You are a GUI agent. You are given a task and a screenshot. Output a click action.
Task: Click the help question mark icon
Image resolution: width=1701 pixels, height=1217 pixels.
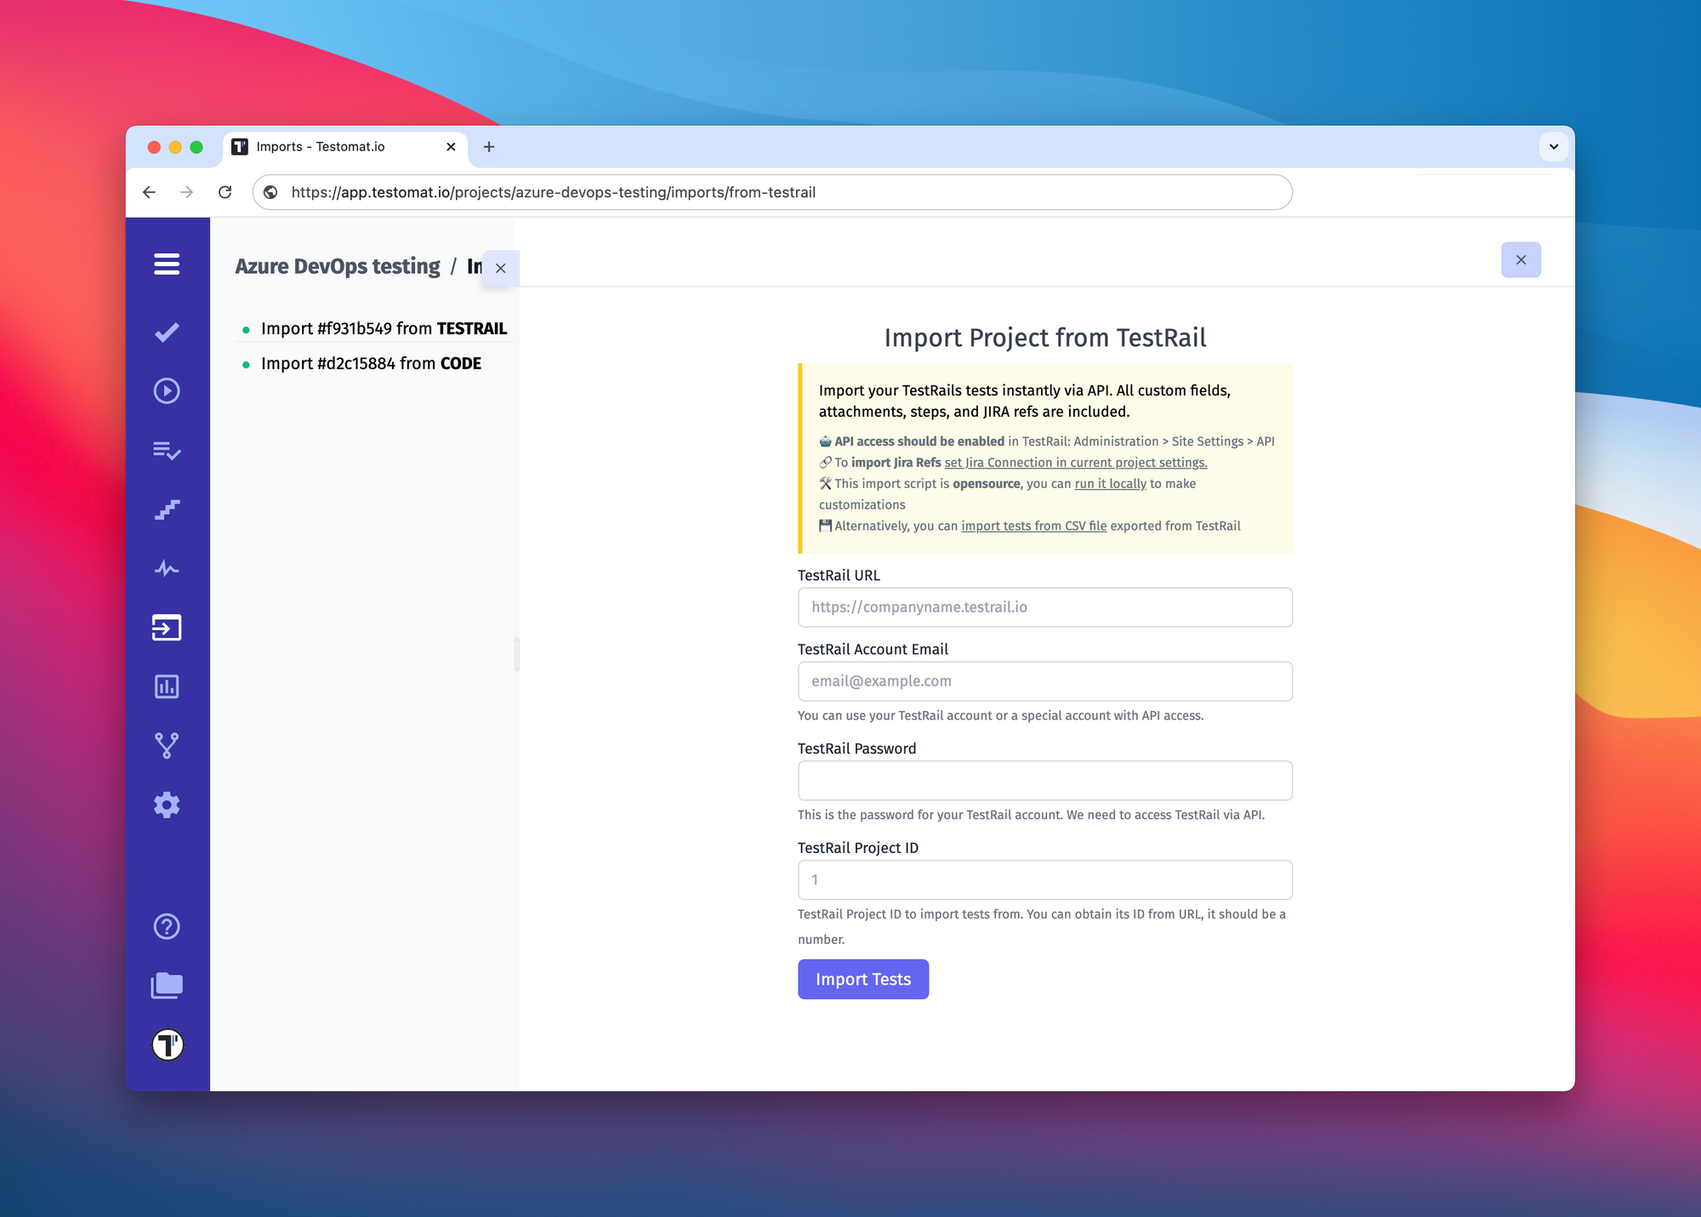click(168, 924)
